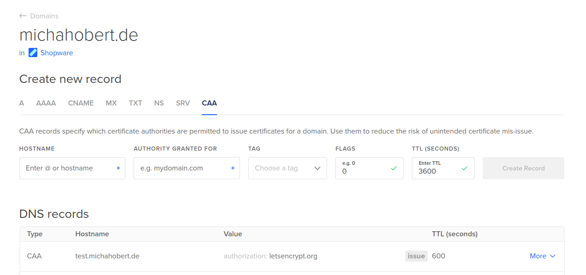Image resolution: width=586 pixels, height=275 pixels.
Task: Click the green checkmark in Flags field
Action: (393, 169)
